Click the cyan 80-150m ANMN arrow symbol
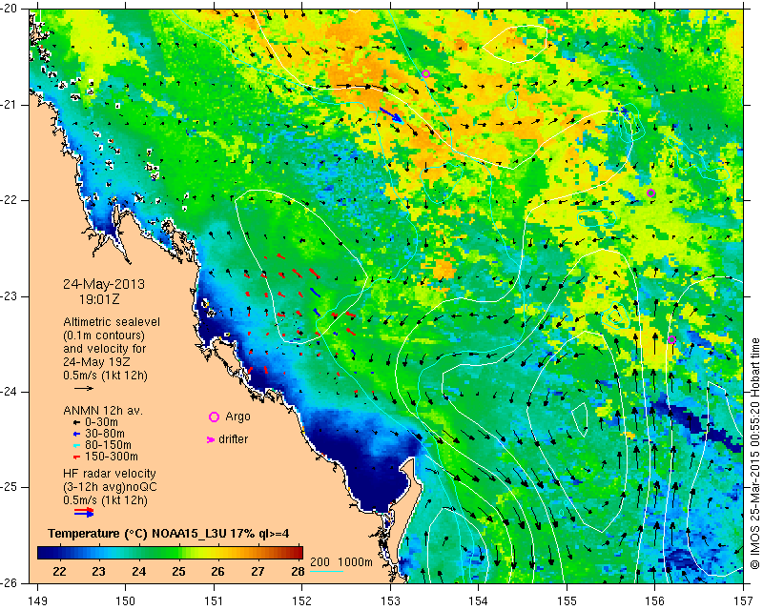763x610 pixels. [x=76, y=445]
